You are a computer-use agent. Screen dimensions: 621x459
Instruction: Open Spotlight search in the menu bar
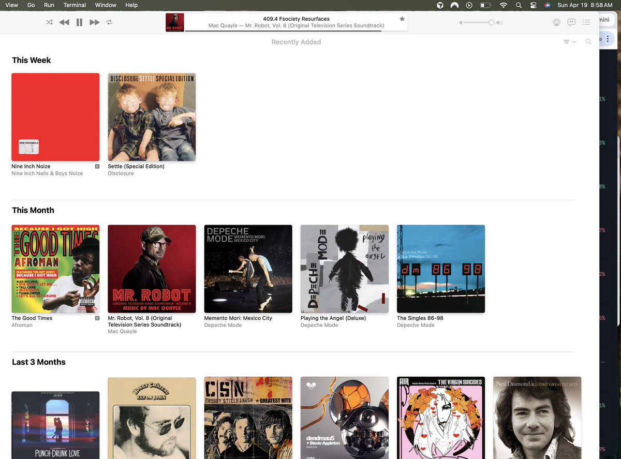519,5
